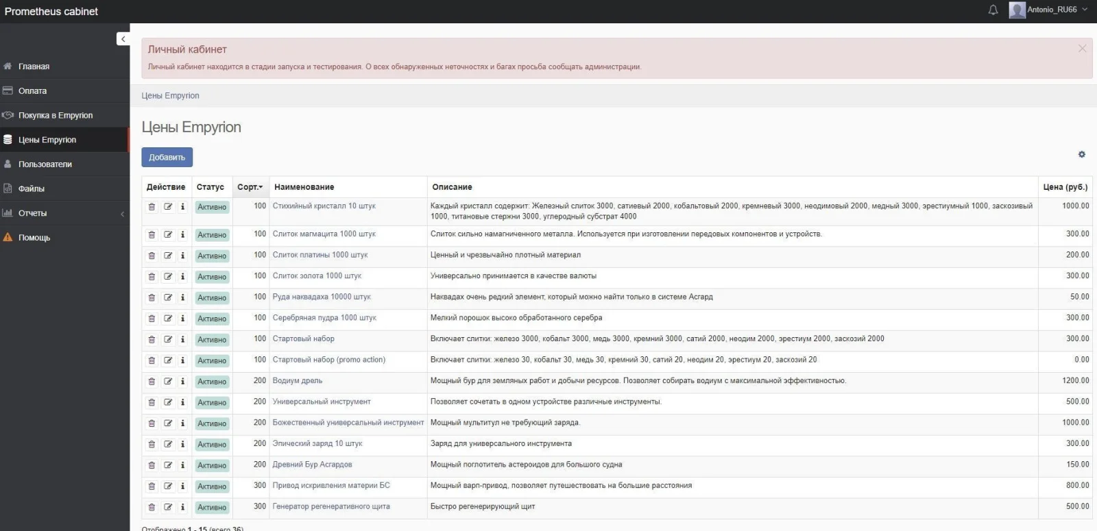Toggle Активно status for Слиток золота
The image size is (1097, 531).
pyautogui.click(x=212, y=277)
